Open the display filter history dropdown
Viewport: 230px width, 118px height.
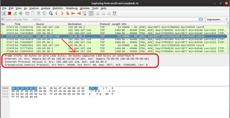204,19
